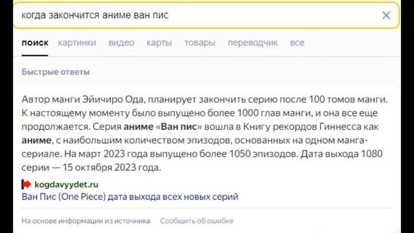Click the red arrow favicon of kogdavyydet.ru
Screen dimensions: 414x233
[x=26, y=184]
